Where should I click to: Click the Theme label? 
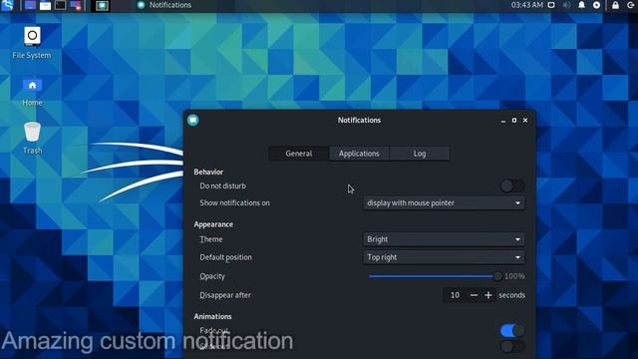[x=210, y=239]
